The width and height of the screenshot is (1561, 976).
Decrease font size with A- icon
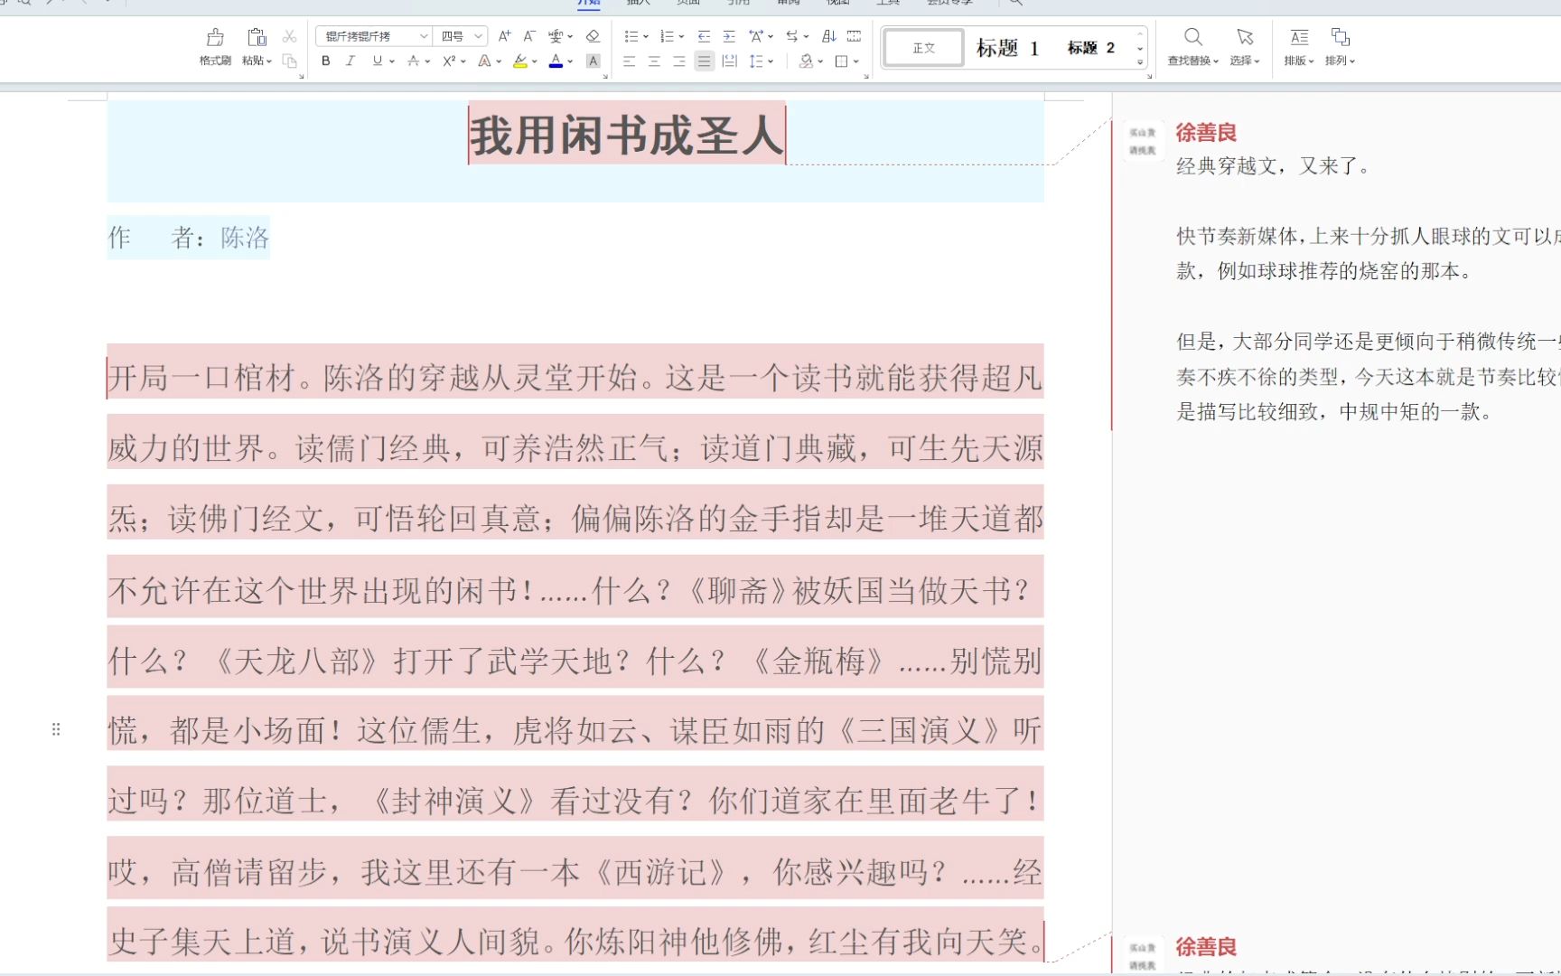point(529,36)
